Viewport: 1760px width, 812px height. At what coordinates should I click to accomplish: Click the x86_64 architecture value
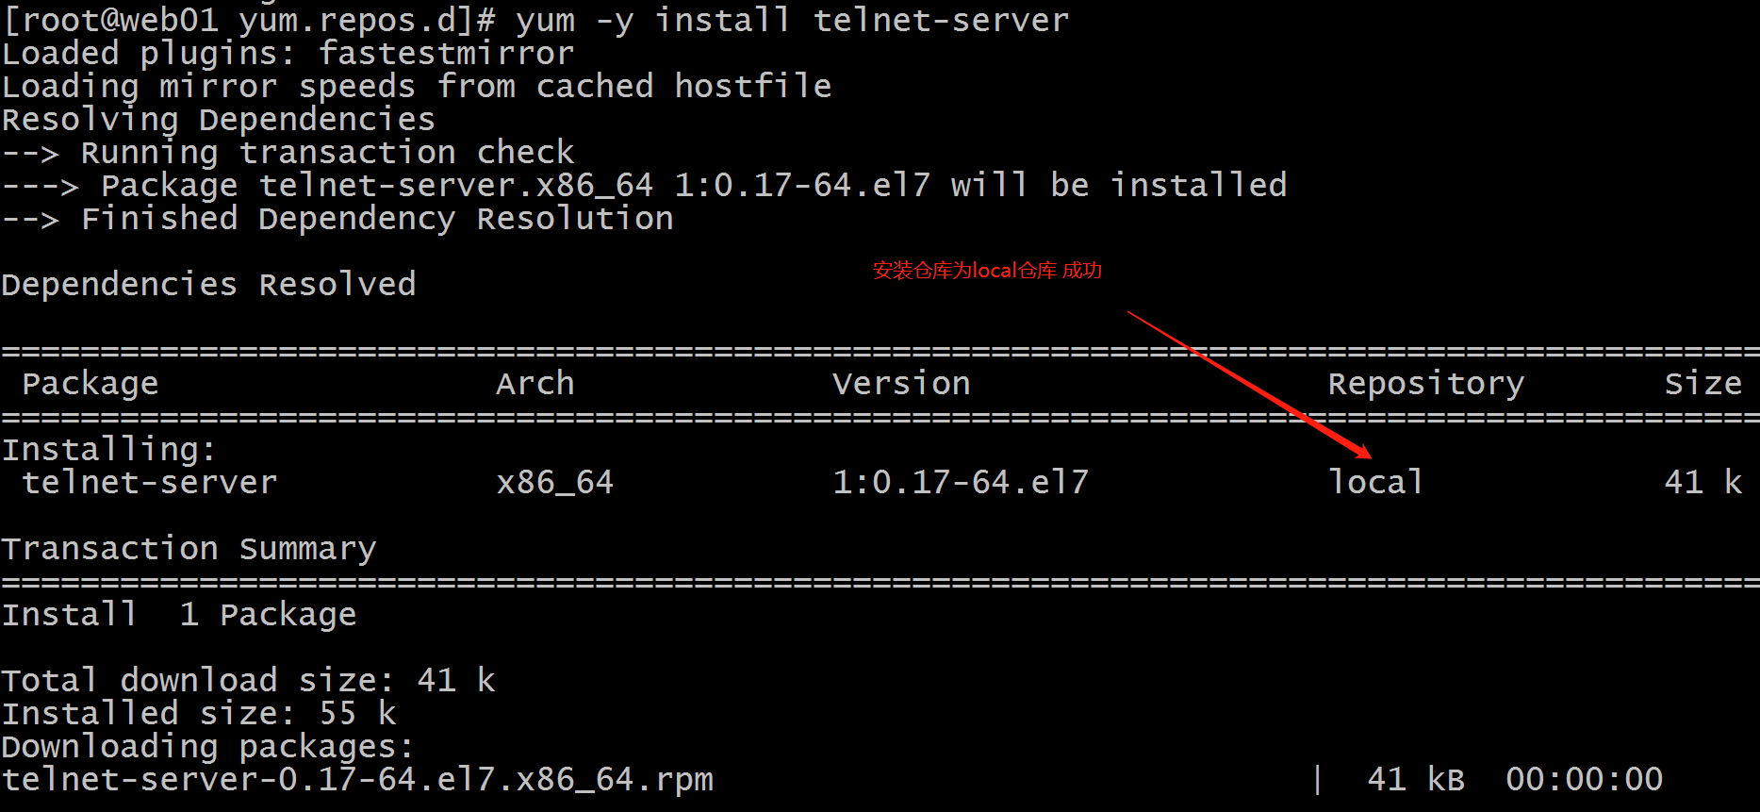coord(555,483)
